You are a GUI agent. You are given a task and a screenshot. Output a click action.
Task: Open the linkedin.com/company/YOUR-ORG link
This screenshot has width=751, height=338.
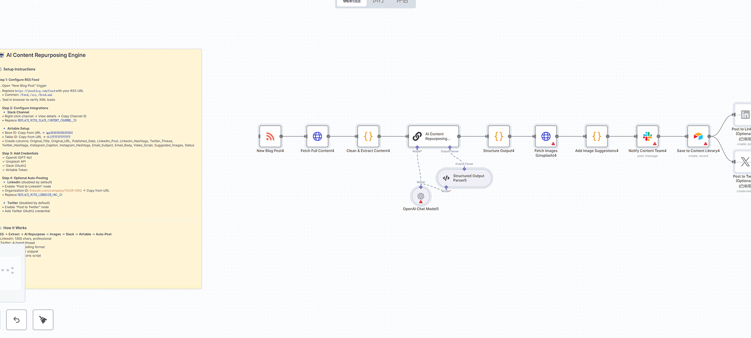tap(55, 190)
